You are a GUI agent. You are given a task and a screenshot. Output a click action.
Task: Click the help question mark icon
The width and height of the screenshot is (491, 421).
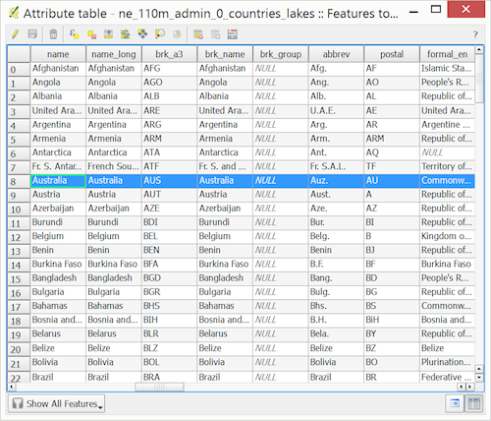pyautogui.click(x=475, y=34)
